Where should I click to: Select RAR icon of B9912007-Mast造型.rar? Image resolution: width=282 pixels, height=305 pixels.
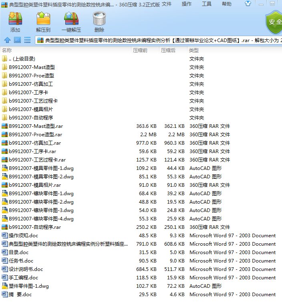pyautogui.click(x=5, y=126)
